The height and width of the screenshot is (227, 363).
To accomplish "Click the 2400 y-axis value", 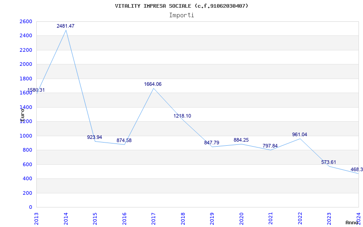I will (x=26, y=36).
